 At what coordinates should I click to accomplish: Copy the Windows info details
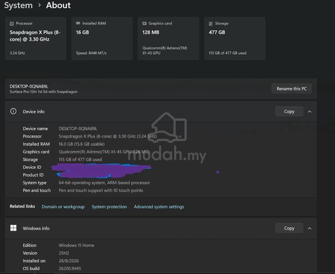pos(289,228)
